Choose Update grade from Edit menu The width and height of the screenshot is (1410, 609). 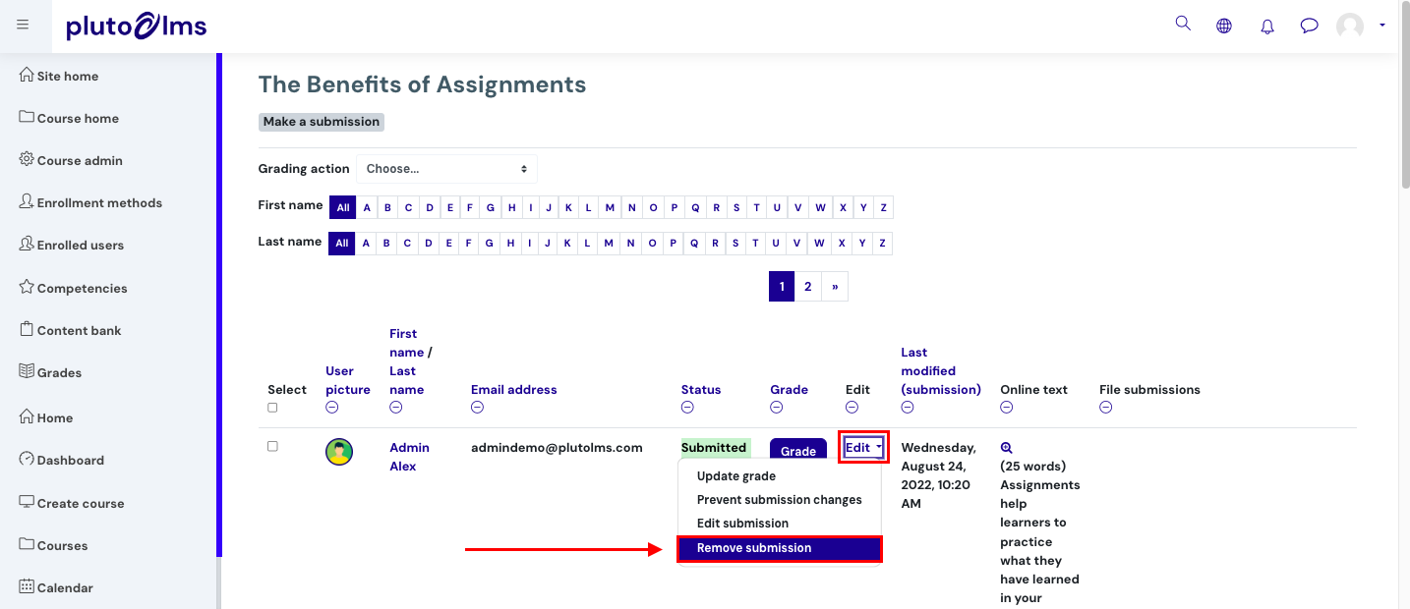[736, 475]
